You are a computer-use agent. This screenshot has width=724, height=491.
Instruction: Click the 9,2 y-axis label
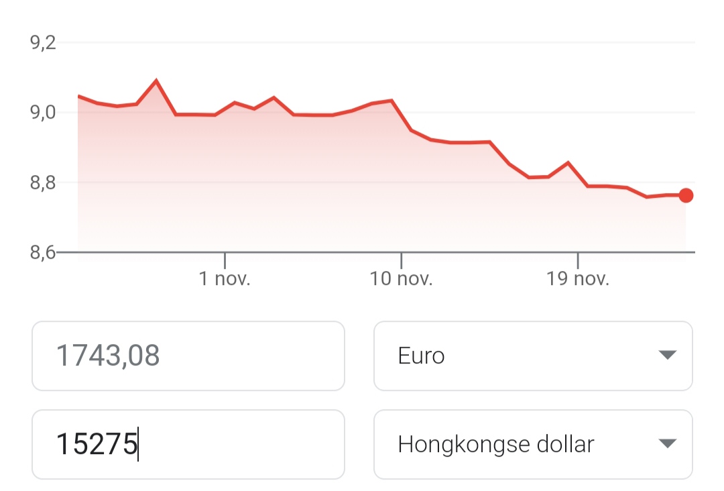[x=43, y=44]
